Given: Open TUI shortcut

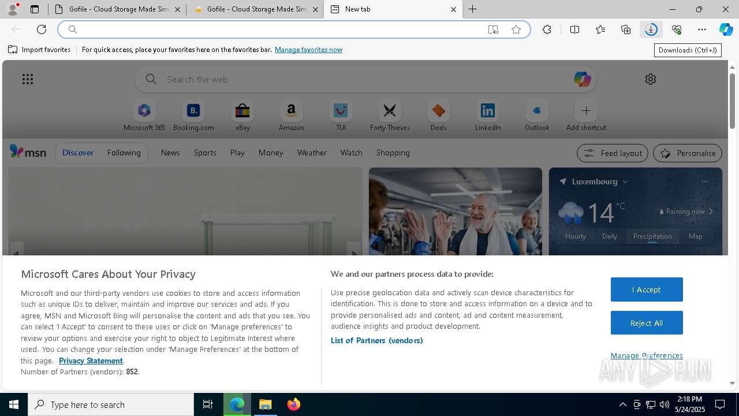Looking at the screenshot, I should click(341, 116).
